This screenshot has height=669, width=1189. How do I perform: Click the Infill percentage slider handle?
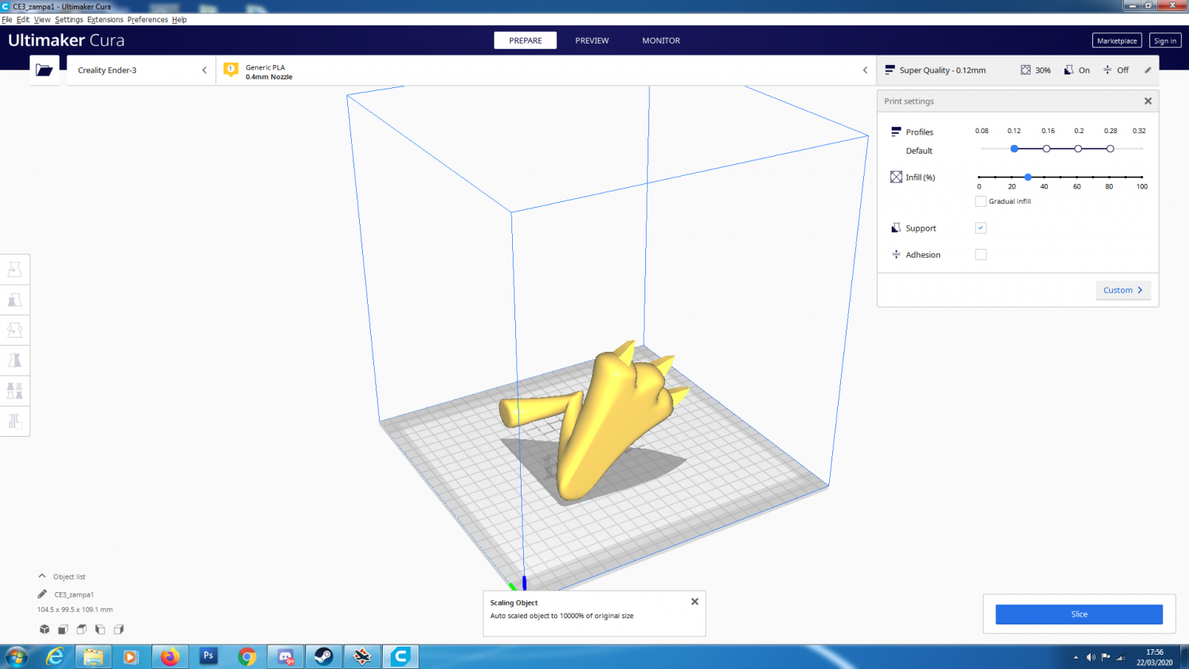[1028, 177]
